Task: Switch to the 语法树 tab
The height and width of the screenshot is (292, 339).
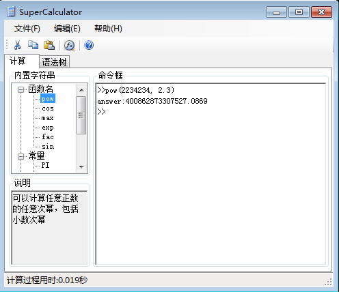Action: 54,62
